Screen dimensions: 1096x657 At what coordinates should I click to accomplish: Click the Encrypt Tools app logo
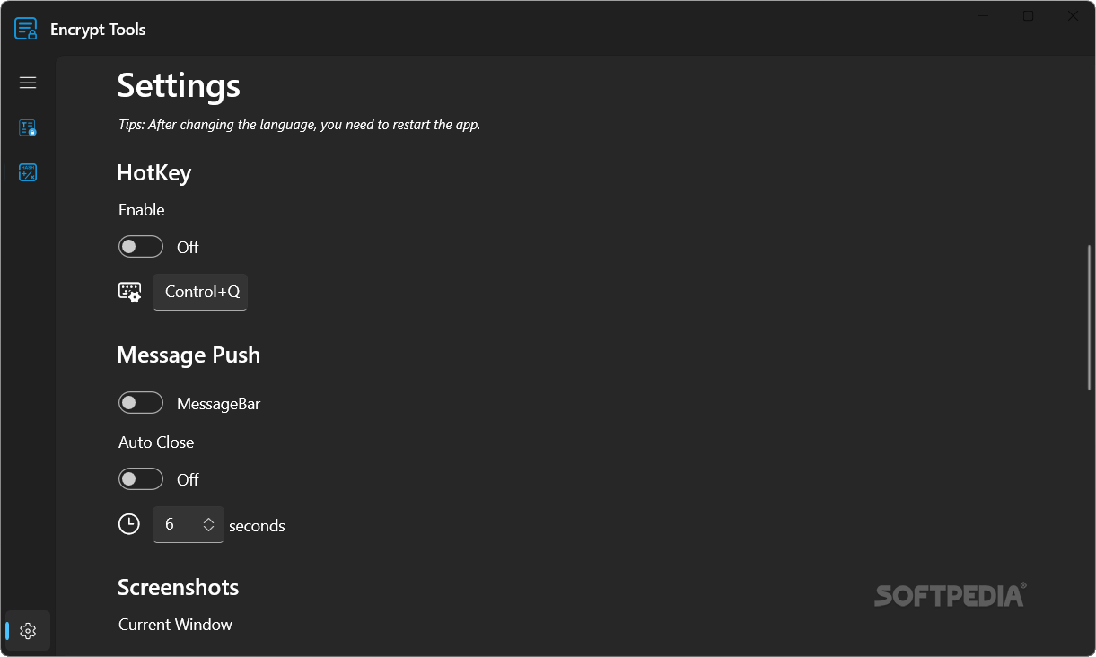coord(26,29)
